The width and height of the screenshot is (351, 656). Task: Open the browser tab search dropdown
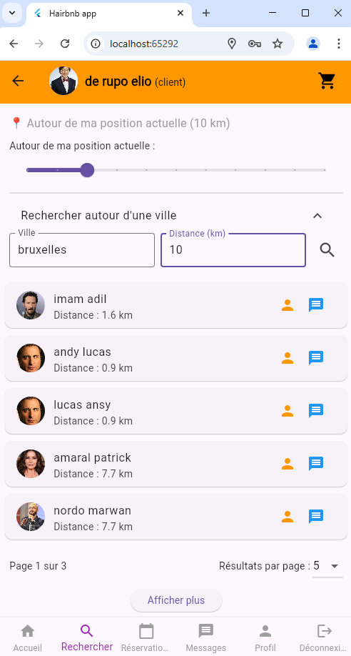(x=12, y=13)
